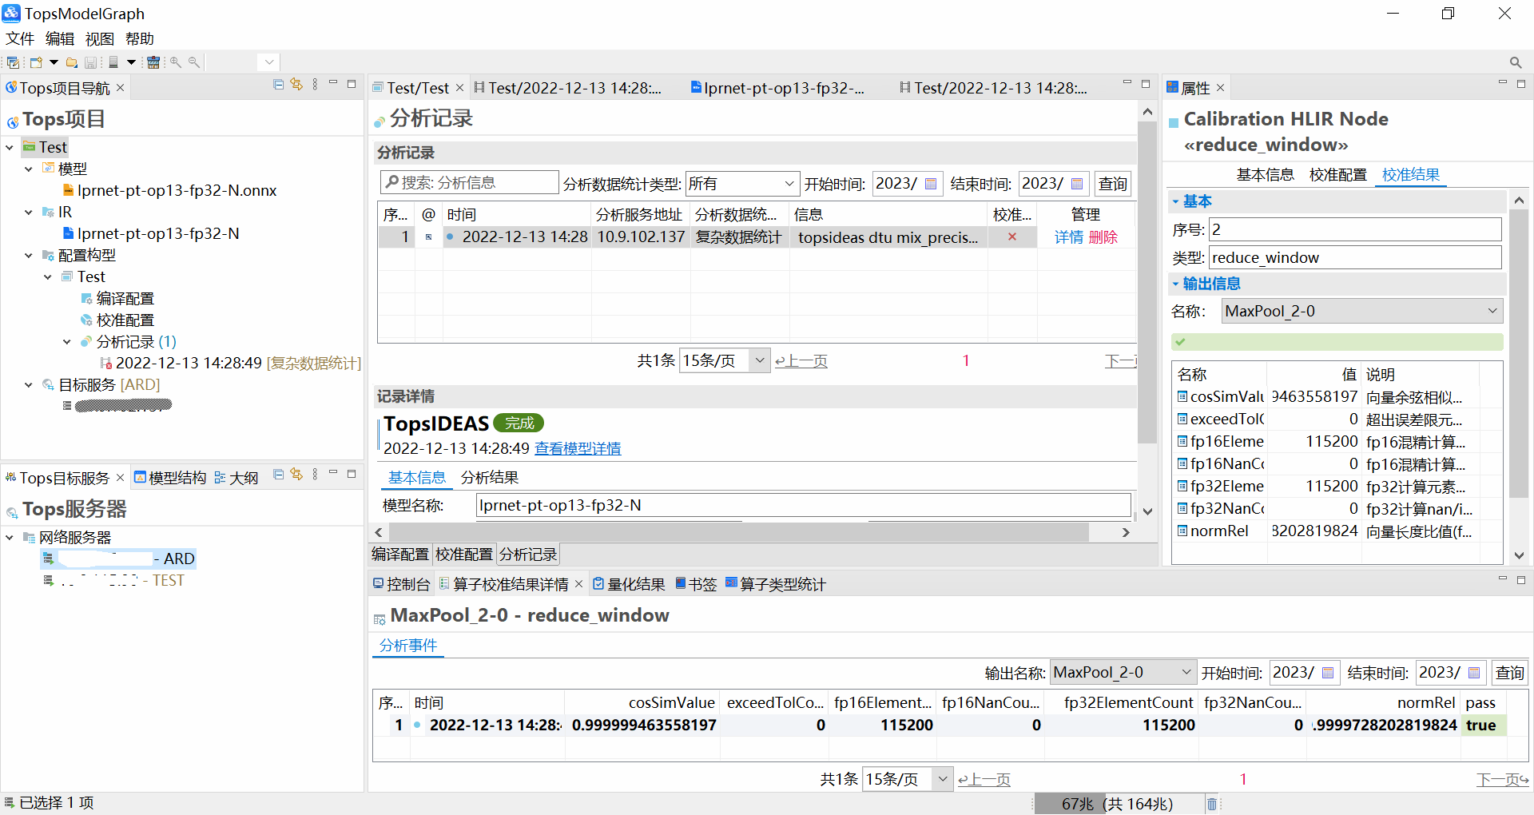The image size is (1534, 815).
Task: Open the 15条/页 dropdown under 分析记录 table
Action: (x=725, y=360)
